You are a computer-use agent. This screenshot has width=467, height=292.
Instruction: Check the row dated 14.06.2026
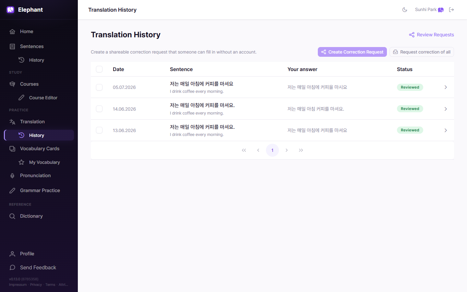click(x=99, y=109)
